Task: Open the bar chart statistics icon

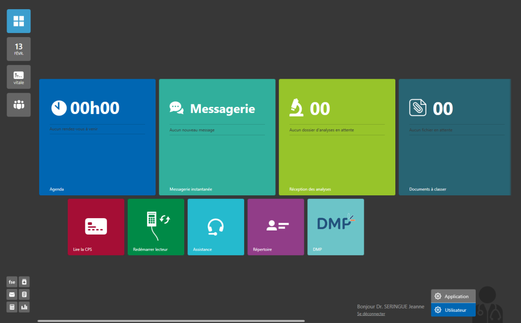Action: [24, 307]
